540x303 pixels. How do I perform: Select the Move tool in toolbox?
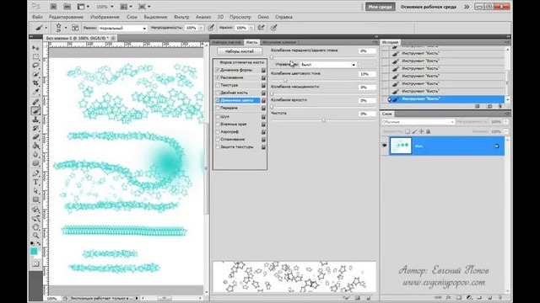click(x=35, y=48)
